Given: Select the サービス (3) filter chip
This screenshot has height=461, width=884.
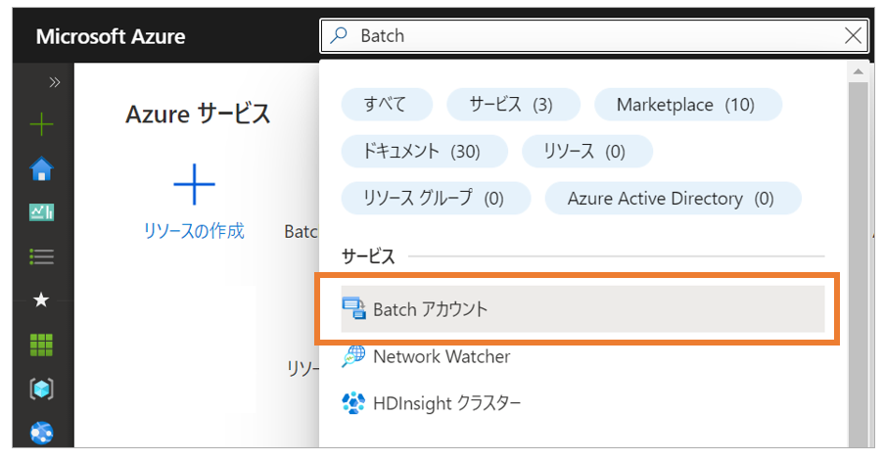Looking at the screenshot, I should coord(513,105).
